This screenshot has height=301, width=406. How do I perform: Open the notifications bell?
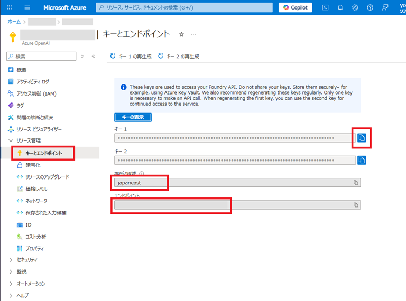point(340,7)
